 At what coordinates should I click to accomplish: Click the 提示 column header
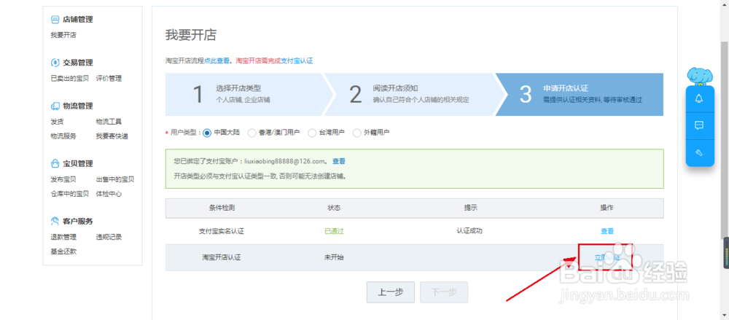(470, 208)
